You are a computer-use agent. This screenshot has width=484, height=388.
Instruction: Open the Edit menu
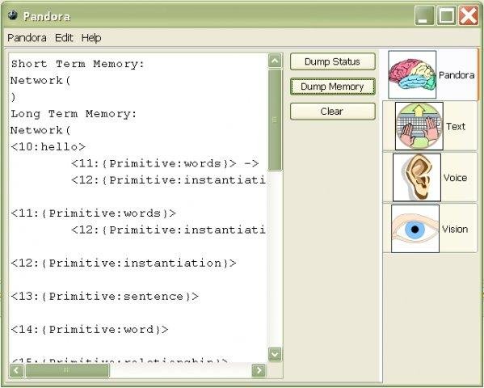coord(64,38)
